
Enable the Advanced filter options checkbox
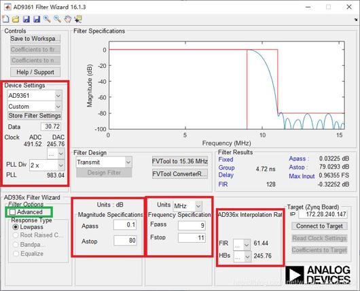point(12,212)
